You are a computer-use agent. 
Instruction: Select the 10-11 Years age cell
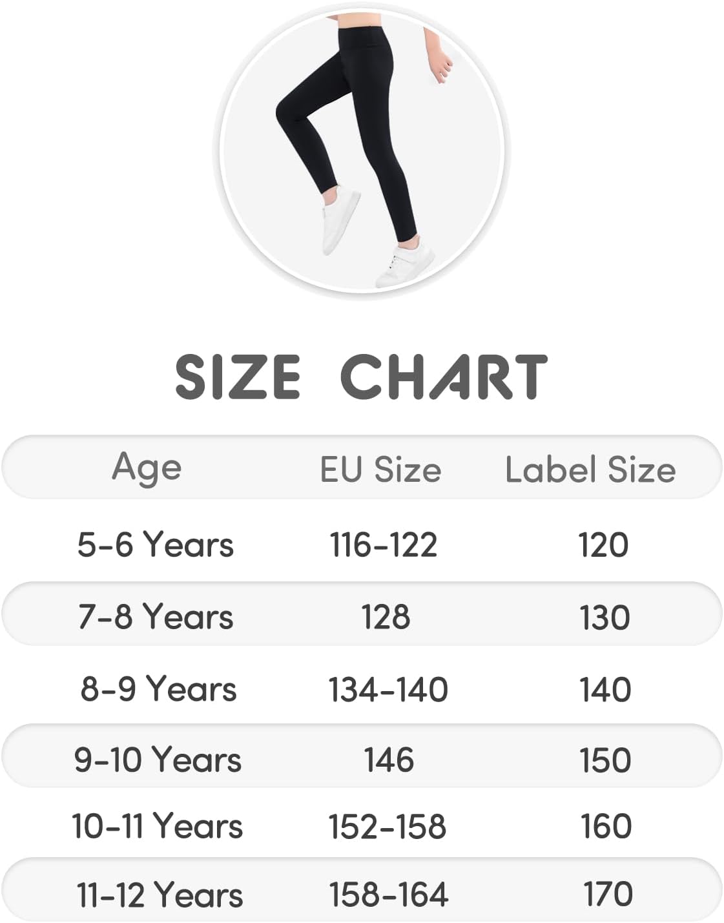(157, 825)
